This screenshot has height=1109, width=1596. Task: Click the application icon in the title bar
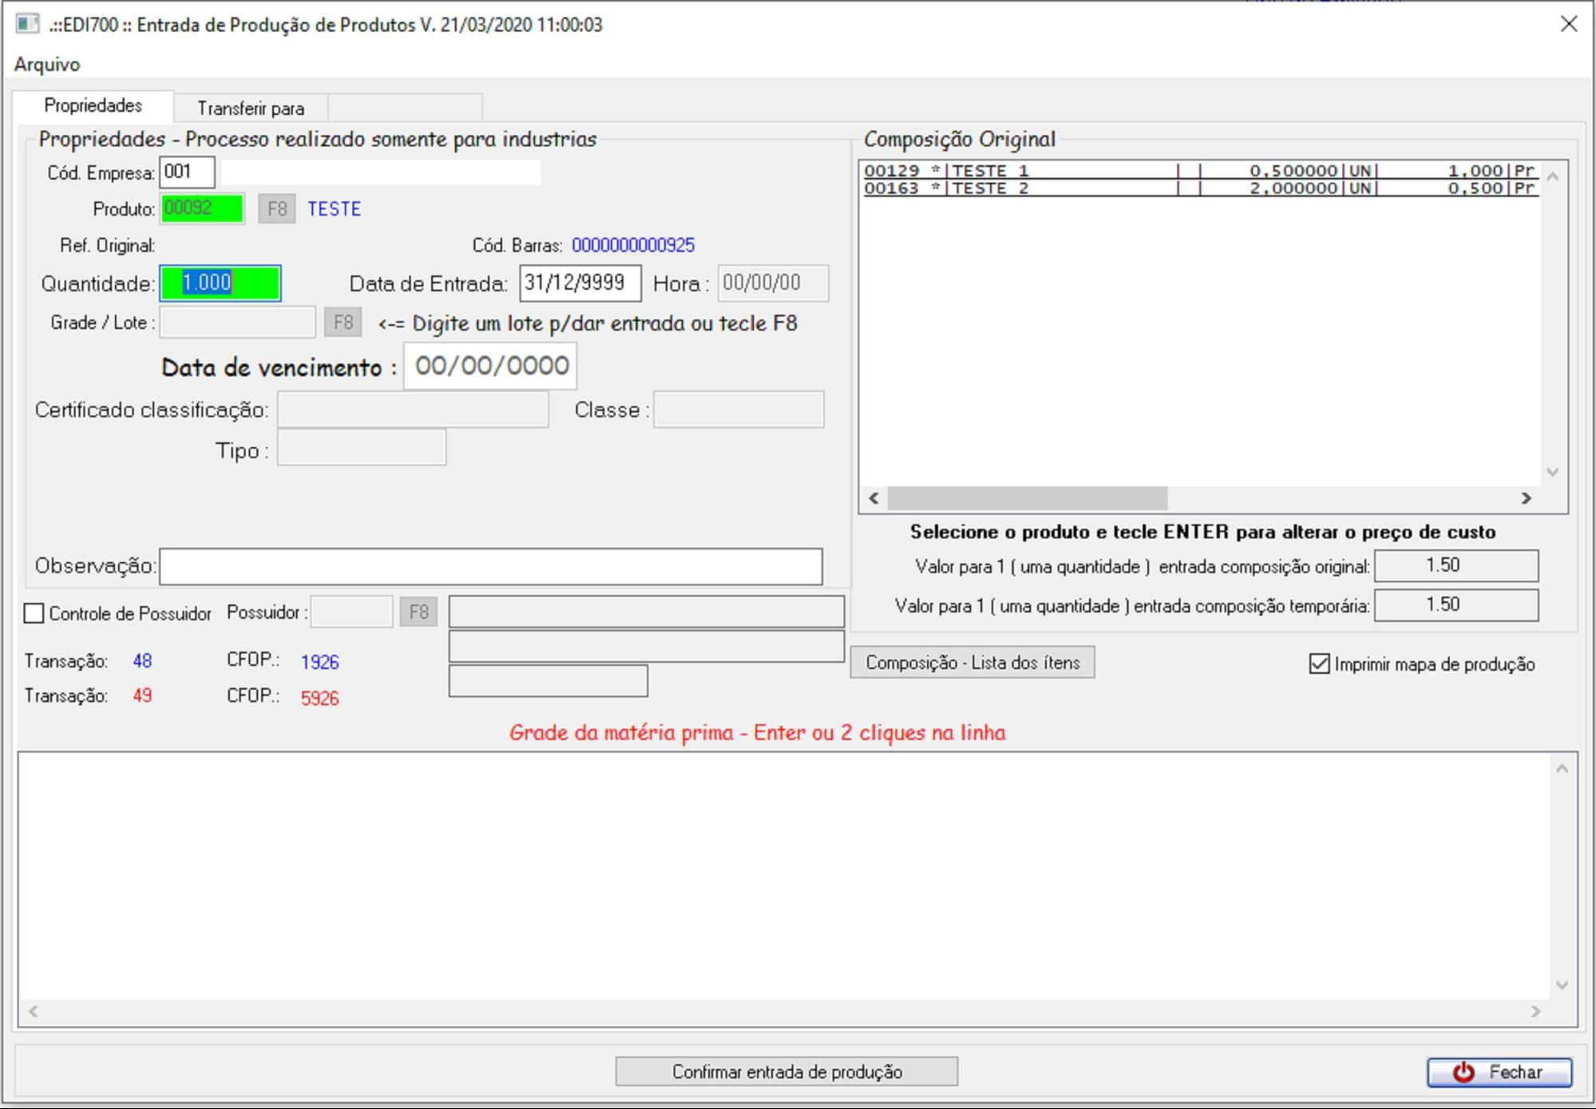[27, 24]
